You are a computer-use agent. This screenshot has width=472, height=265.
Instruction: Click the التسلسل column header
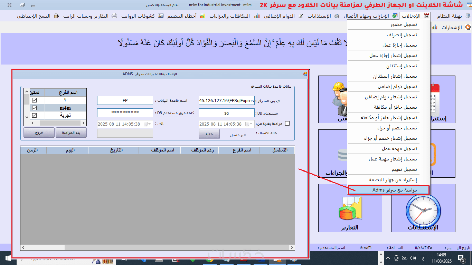click(x=277, y=150)
